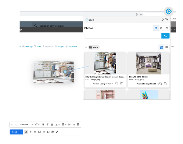Select the colorful feathers thumbnail in the fourth card
This screenshot has height=144, width=183.
[149, 94]
